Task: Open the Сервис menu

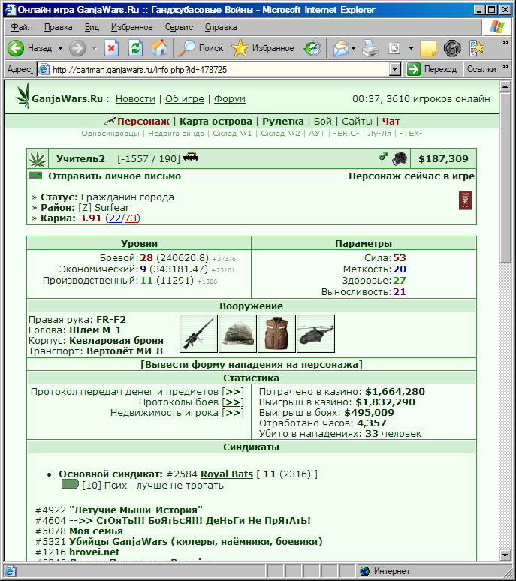Action: click(x=179, y=27)
